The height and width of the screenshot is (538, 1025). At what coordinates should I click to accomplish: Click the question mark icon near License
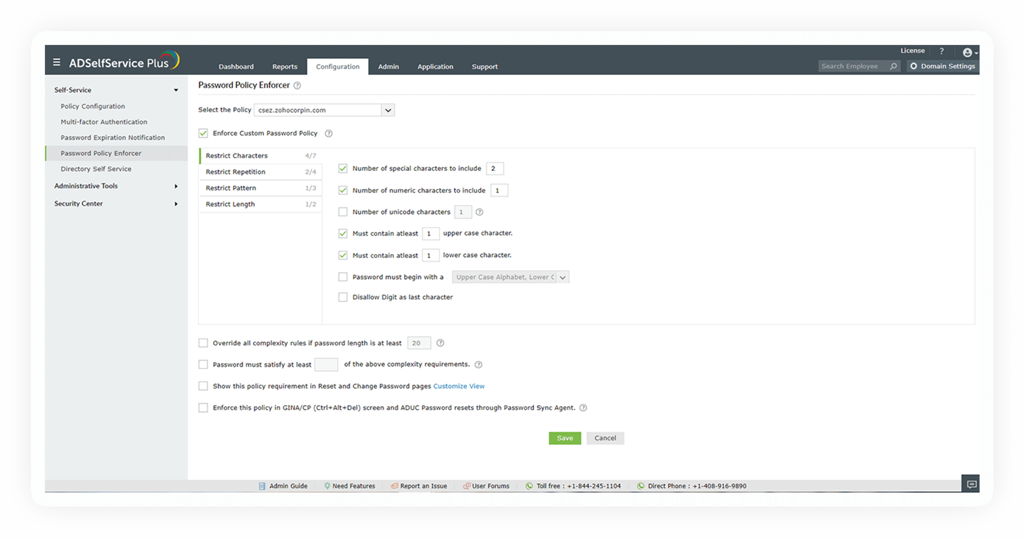click(941, 51)
